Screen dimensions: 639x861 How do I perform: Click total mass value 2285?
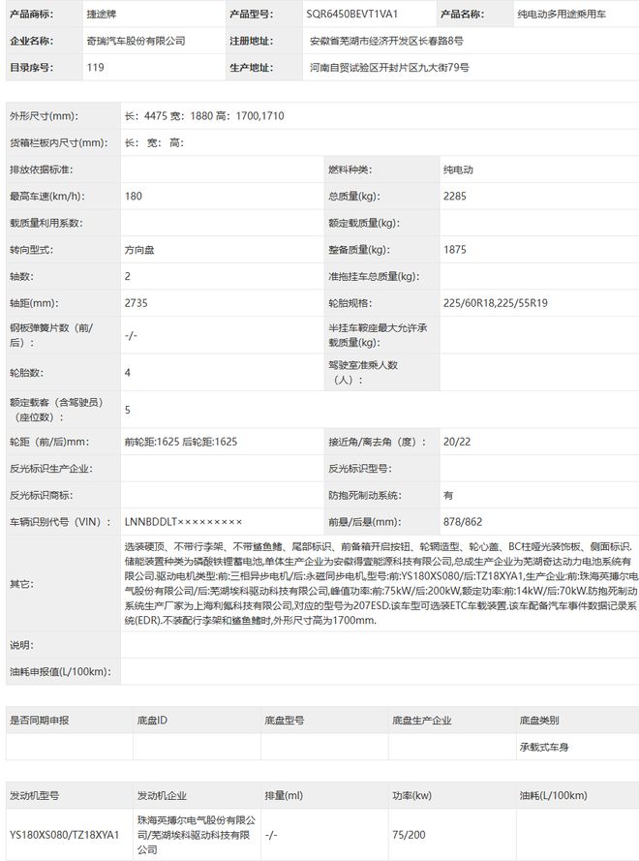pyautogui.click(x=455, y=196)
